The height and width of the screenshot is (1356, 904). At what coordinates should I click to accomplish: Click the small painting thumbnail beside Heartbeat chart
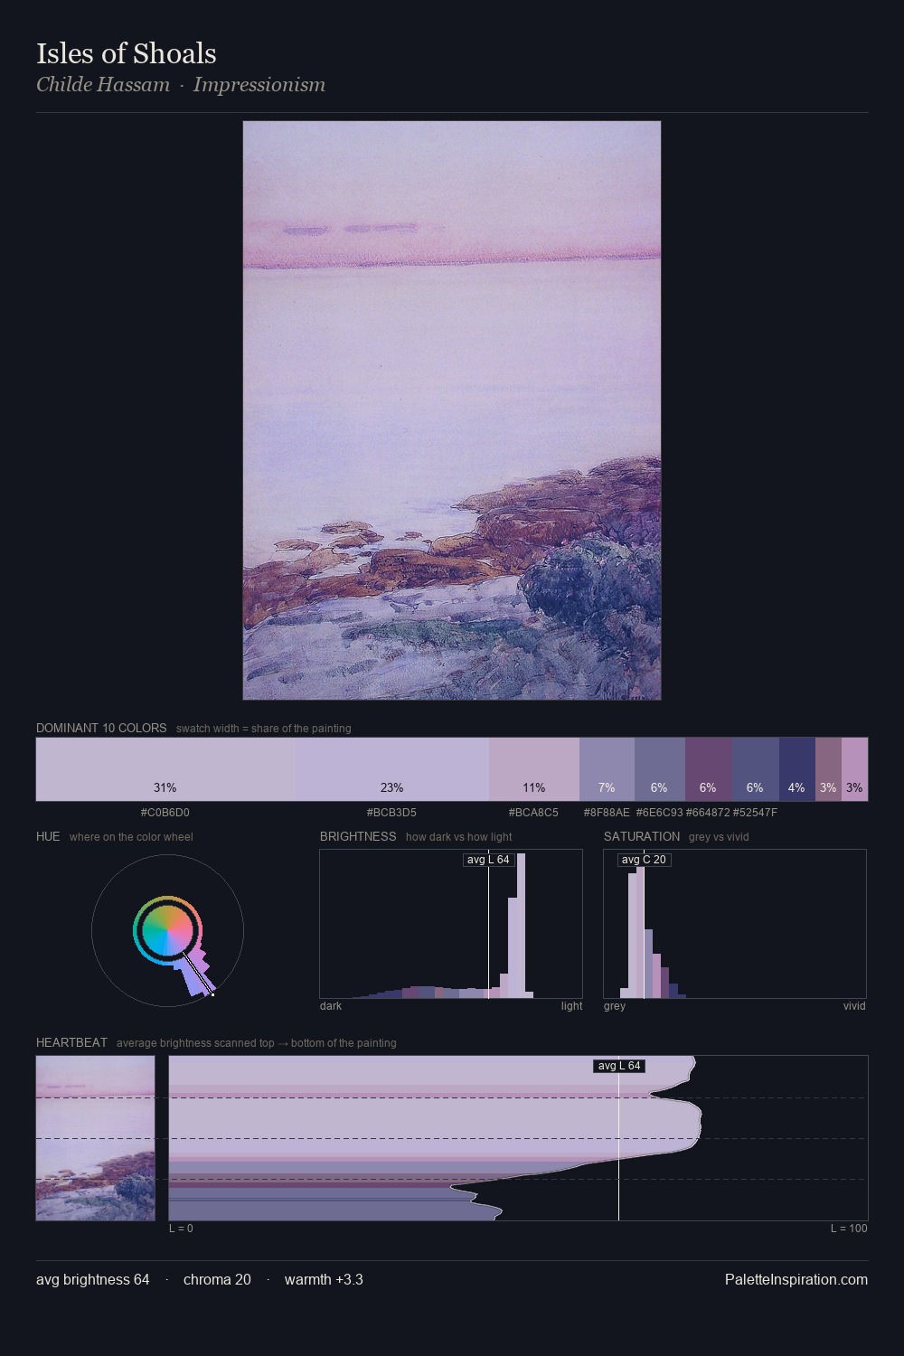(96, 1138)
